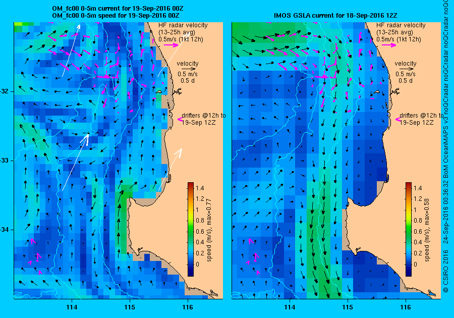The width and height of the screenshot is (454, 318).
Task: Click the magenta drifter marker beside left 'drifters @12h to'
Action: point(180,119)
